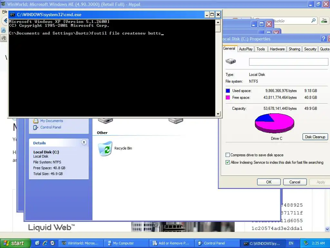This screenshot has width=330, height=248.
Task: Click OK in the Properties dialog
Action: coord(269,182)
